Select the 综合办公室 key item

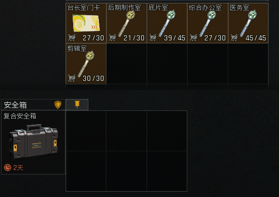[208, 23]
